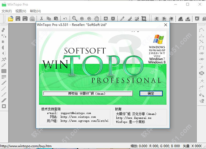206x149 pixels.
Task: Open the 视图(V) menu
Action: [x=21, y=11]
